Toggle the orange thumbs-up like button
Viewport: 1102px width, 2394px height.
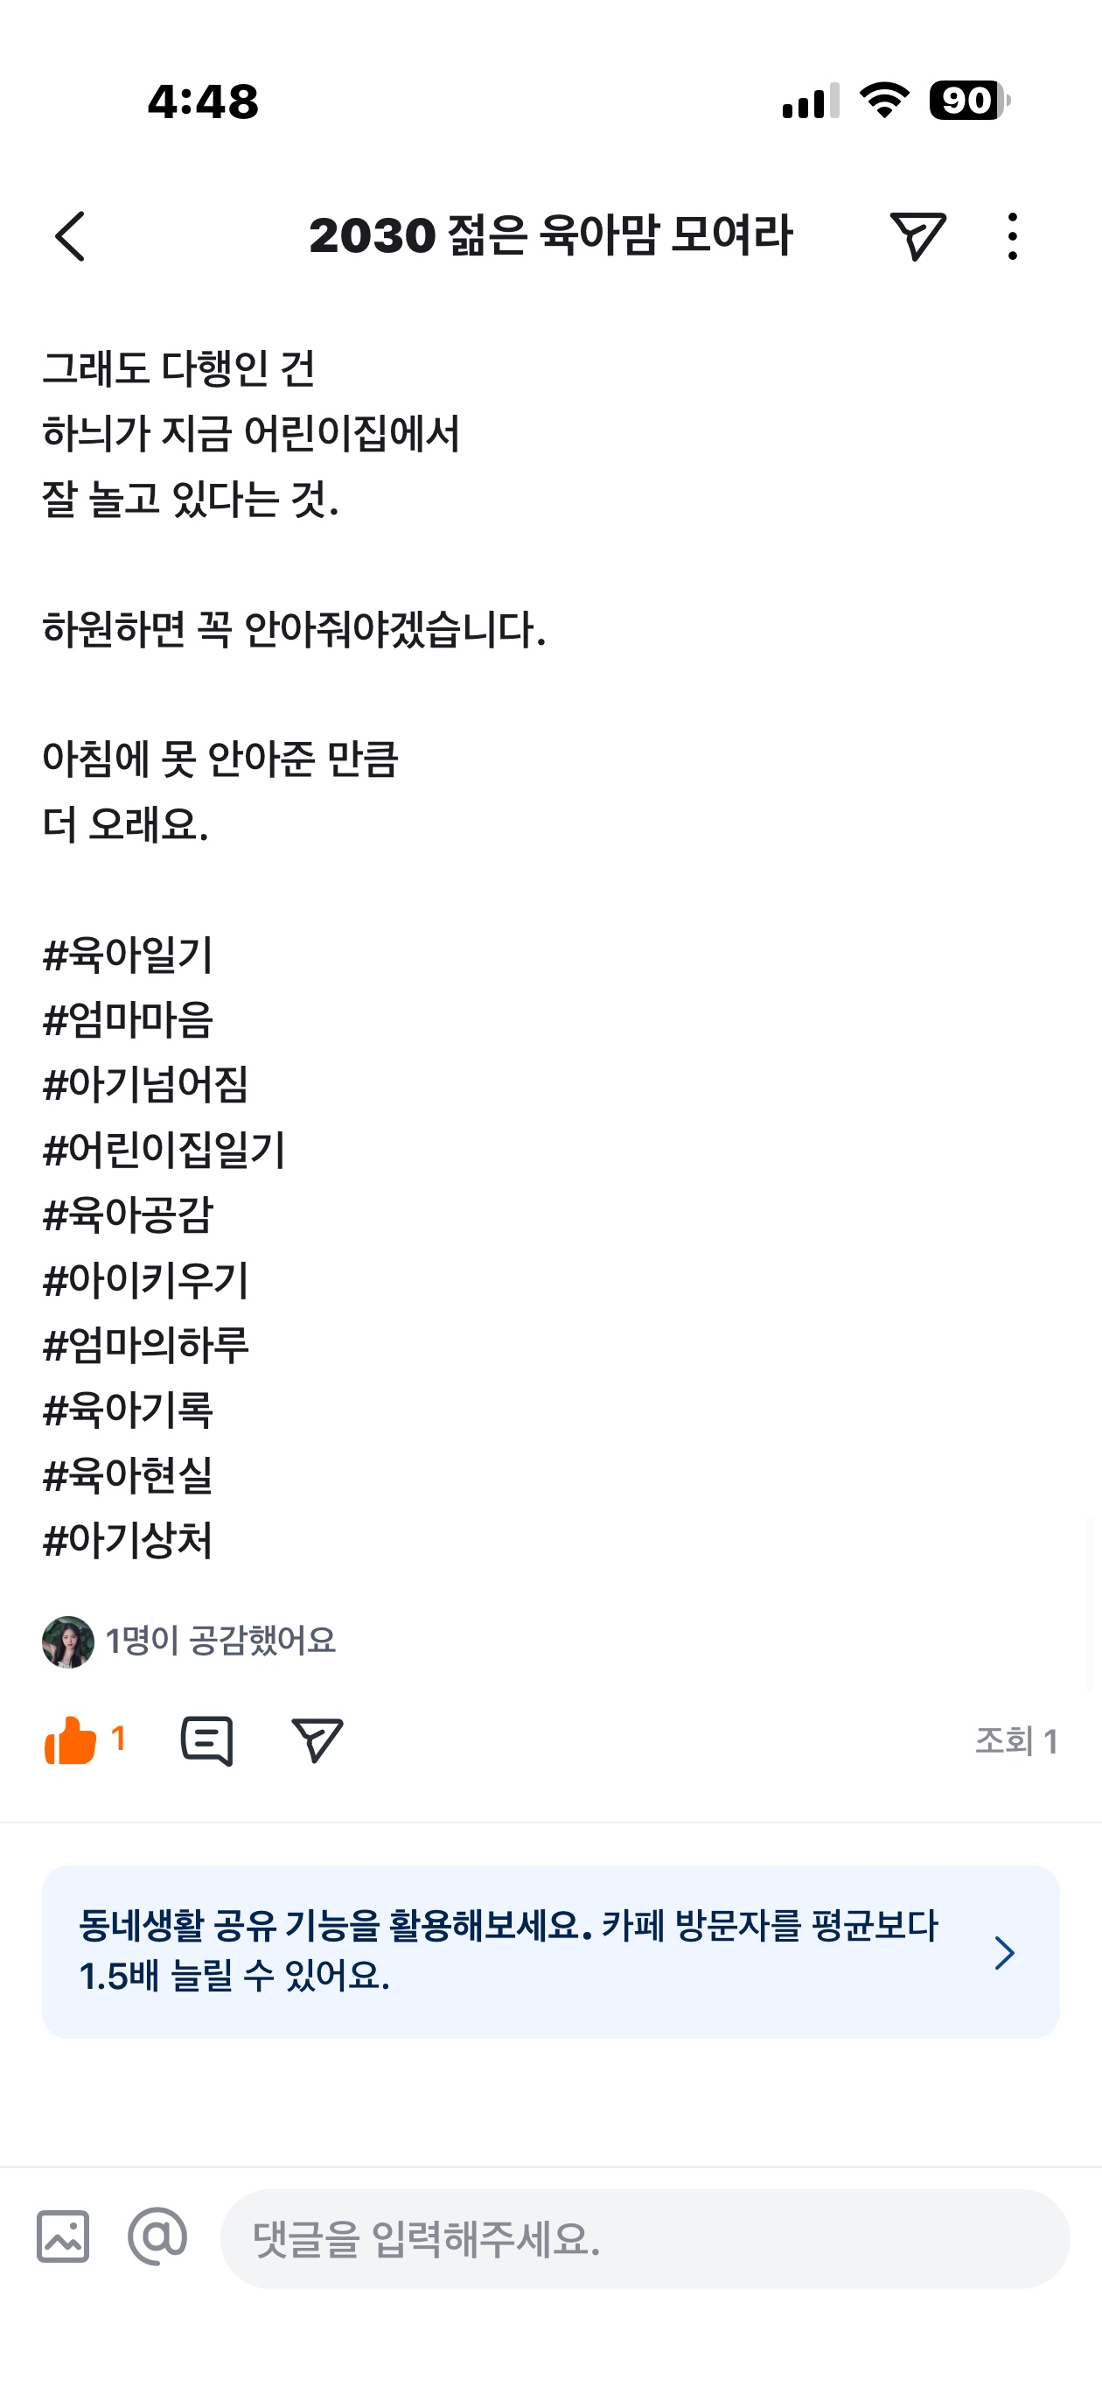pos(72,1739)
